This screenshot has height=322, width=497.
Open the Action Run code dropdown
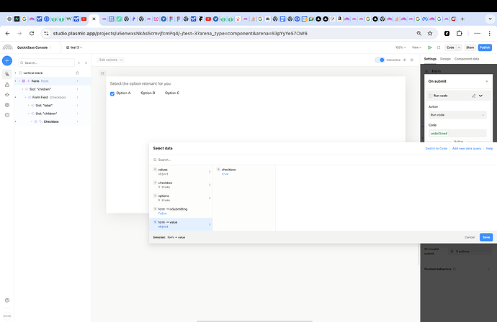click(x=457, y=115)
